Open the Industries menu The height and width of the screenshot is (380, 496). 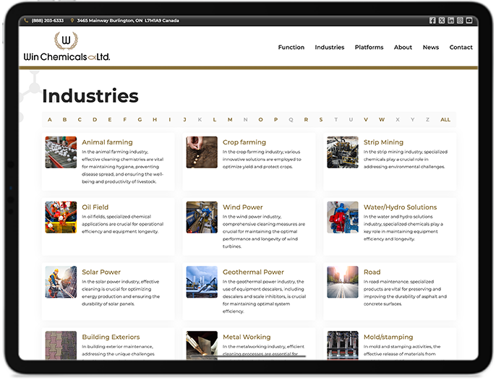(330, 48)
